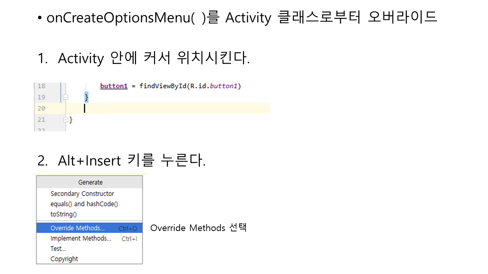Place cursor on empty highlighted line 20

[172, 108]
